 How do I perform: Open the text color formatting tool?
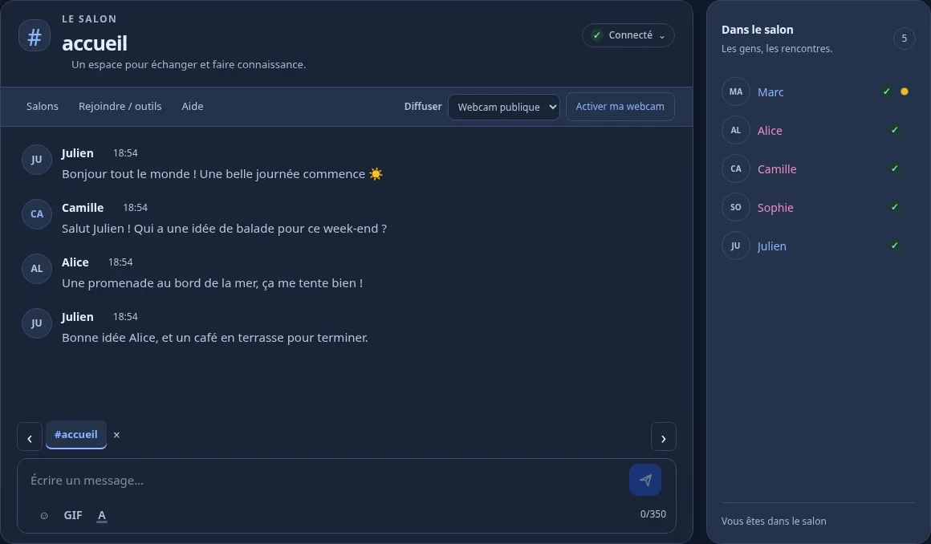[x=102, y=515]
